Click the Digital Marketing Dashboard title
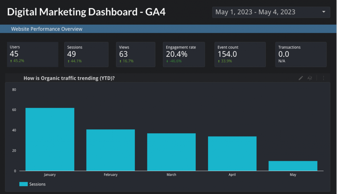Screen dimensions: 337x194 [86, 12]
